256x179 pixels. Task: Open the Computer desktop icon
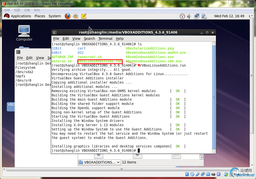24,33
